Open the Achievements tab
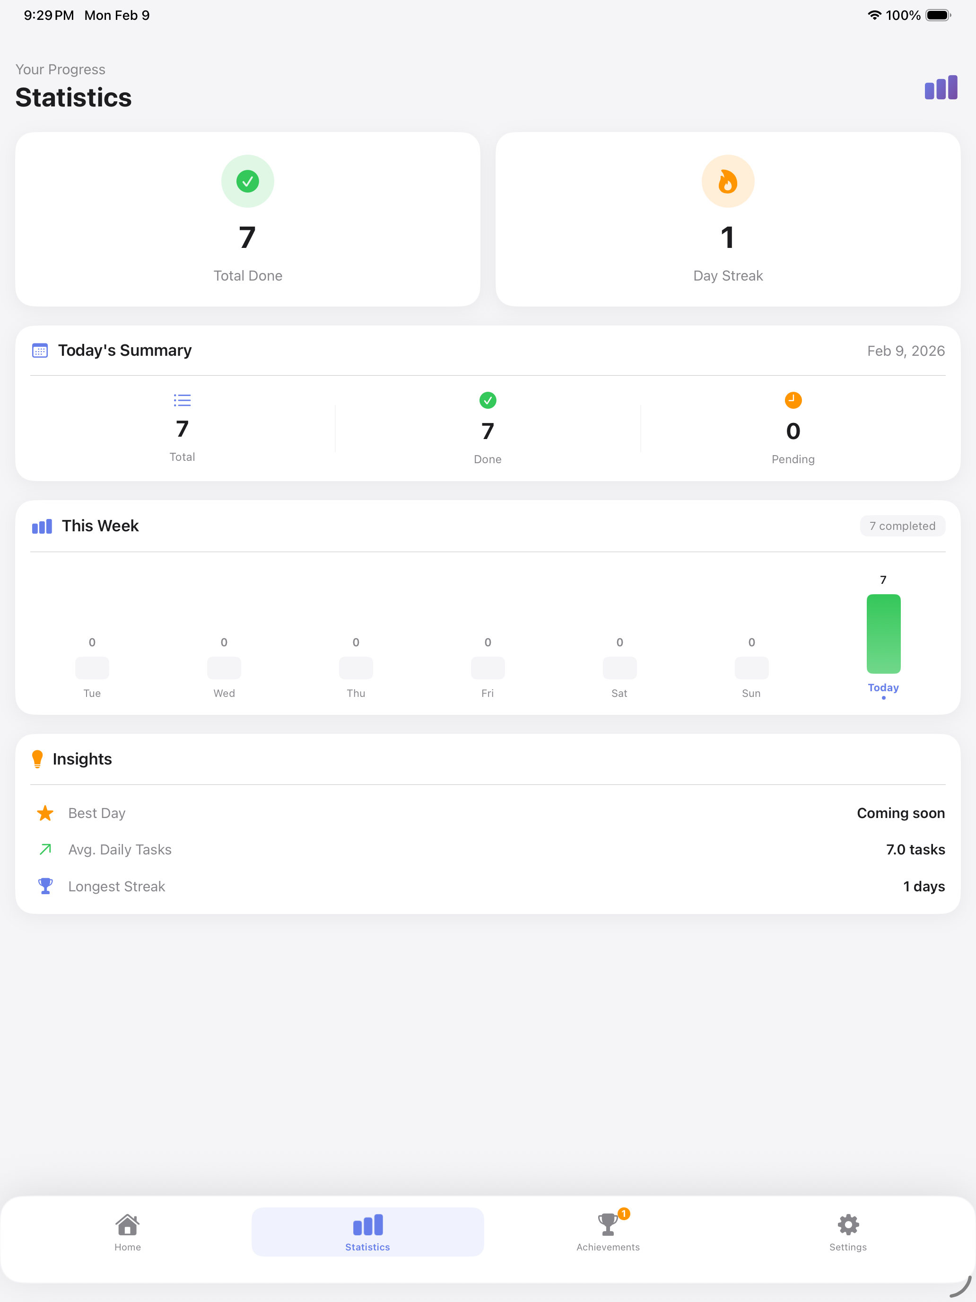 608,1232
